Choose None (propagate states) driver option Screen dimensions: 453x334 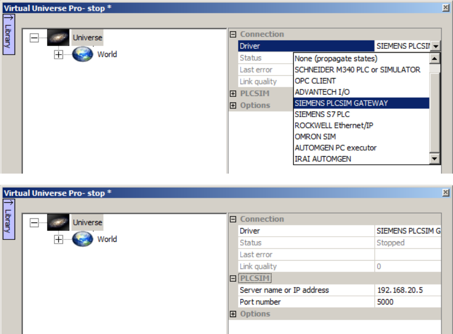[361, 59]
